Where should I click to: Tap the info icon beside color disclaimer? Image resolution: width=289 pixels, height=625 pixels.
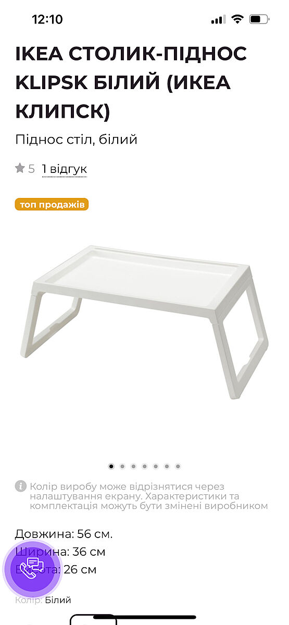pyautogui.click(x=20, y=486)
